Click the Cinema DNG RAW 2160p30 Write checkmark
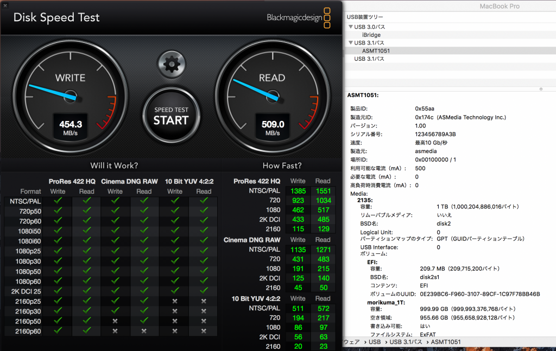Image resolution: width=556 pixels, height=351 pixels. [115, 311]
